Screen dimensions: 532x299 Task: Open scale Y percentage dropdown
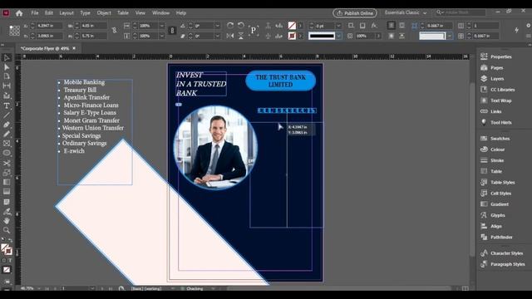pos(162,36)
